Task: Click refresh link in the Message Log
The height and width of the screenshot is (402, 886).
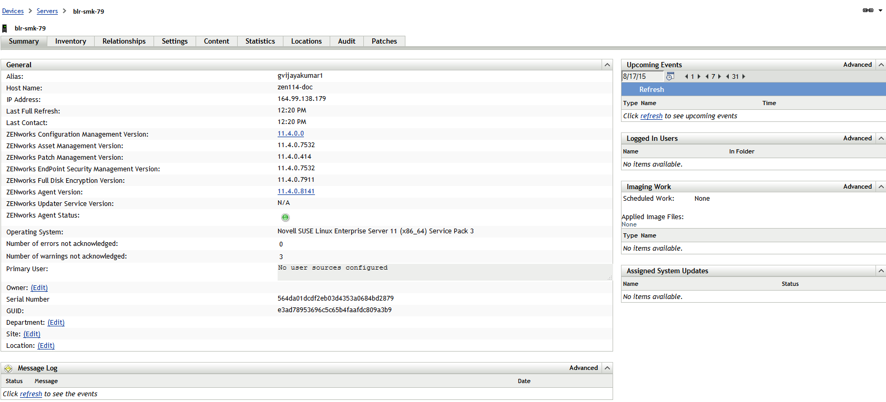Action: click(x=31, y=394)
